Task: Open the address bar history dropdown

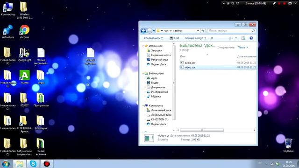Action: [198, 30]
